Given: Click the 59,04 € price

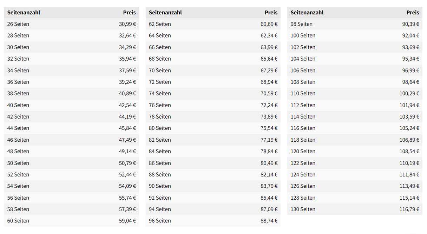Looking at the screenshot, I should tap(127, 221).
